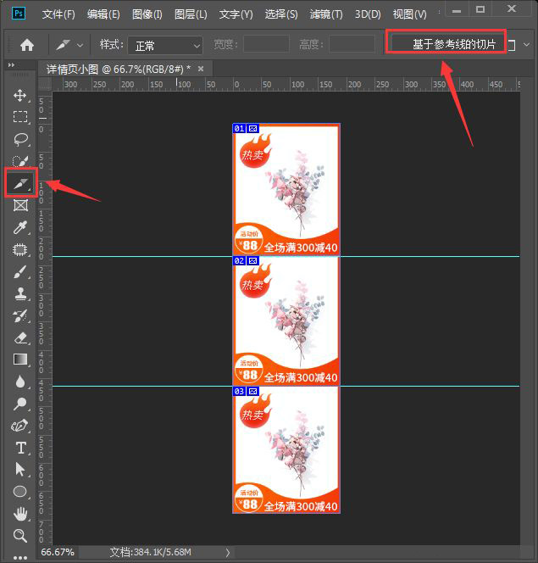
Task: Select the History Brush tool
Action: (x=20, y=316)
